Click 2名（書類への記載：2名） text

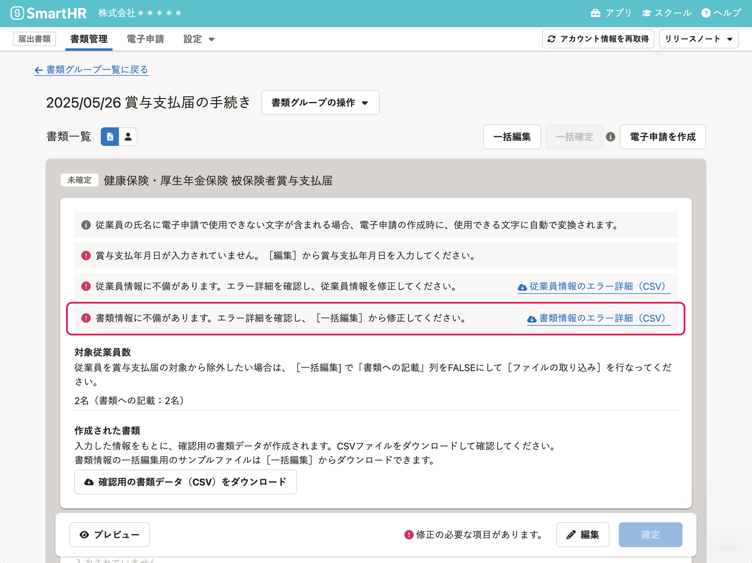[129, 401]
